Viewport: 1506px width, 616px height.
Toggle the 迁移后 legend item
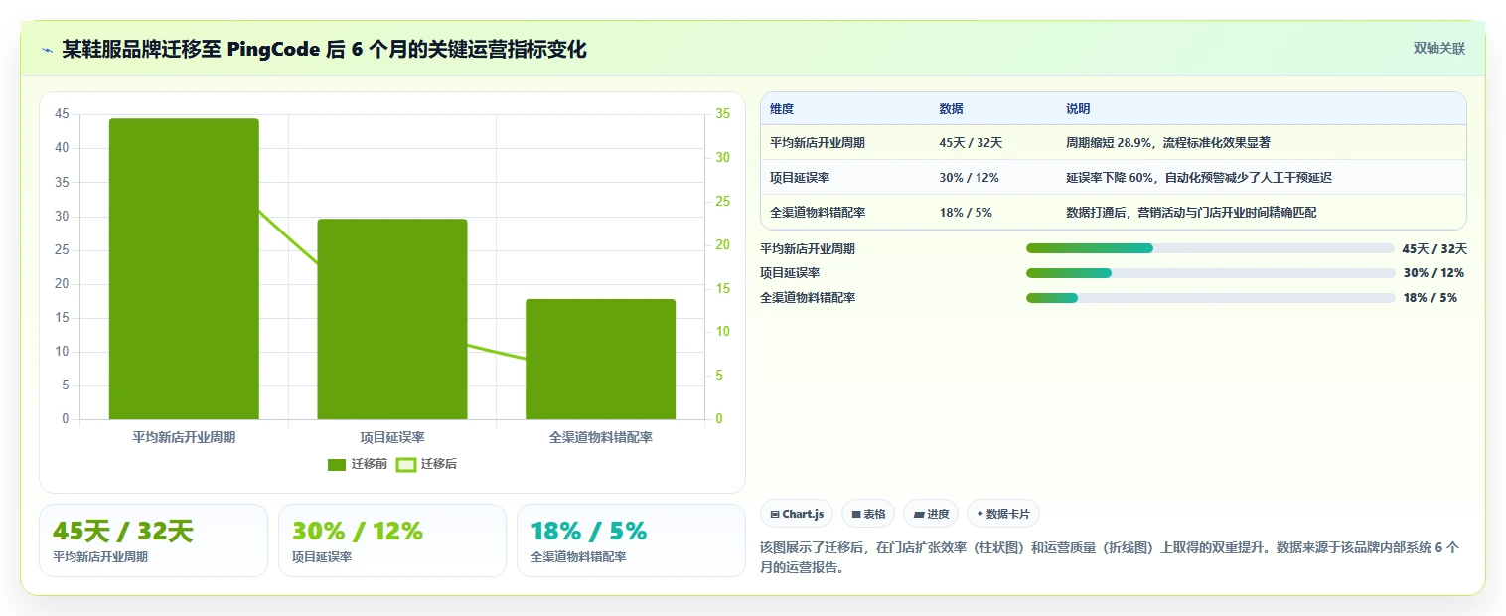(x=426, y=464)
